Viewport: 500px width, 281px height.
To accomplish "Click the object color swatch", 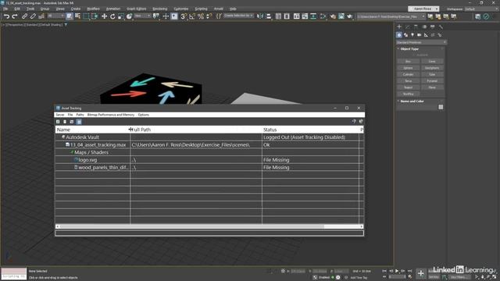I will (441, 107).
